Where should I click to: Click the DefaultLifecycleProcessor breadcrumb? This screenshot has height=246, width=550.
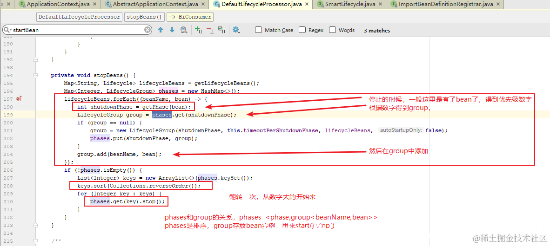79,17
